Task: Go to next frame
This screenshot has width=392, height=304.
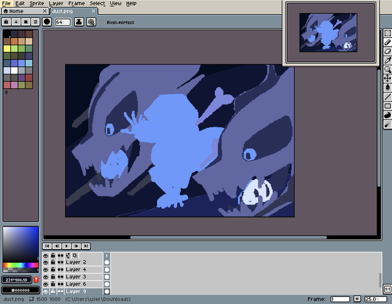Action: pos(76,246)
